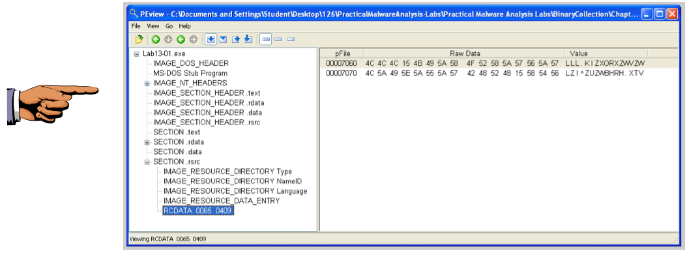Click the greyed Forward arrow toolbar icon
The height and width of the screenshot is (253, 687).
tap(193, 40)
